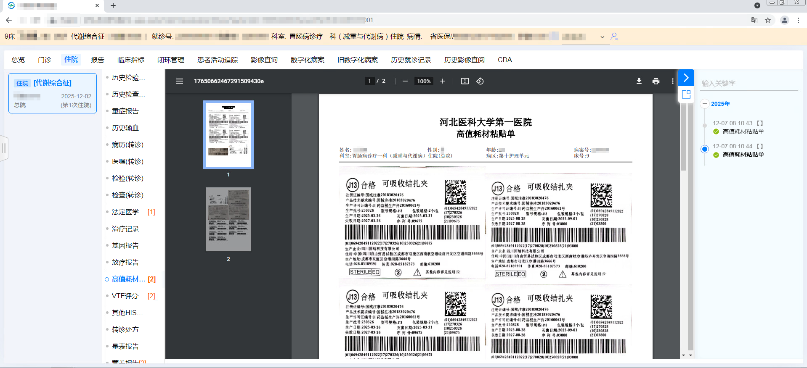
Task: Click the blue arrow panel collapse button
Action: coord(686,78)
